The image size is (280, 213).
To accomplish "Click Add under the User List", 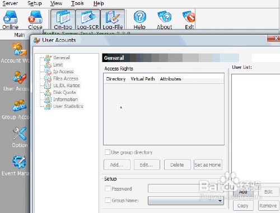I will (243, 192).
